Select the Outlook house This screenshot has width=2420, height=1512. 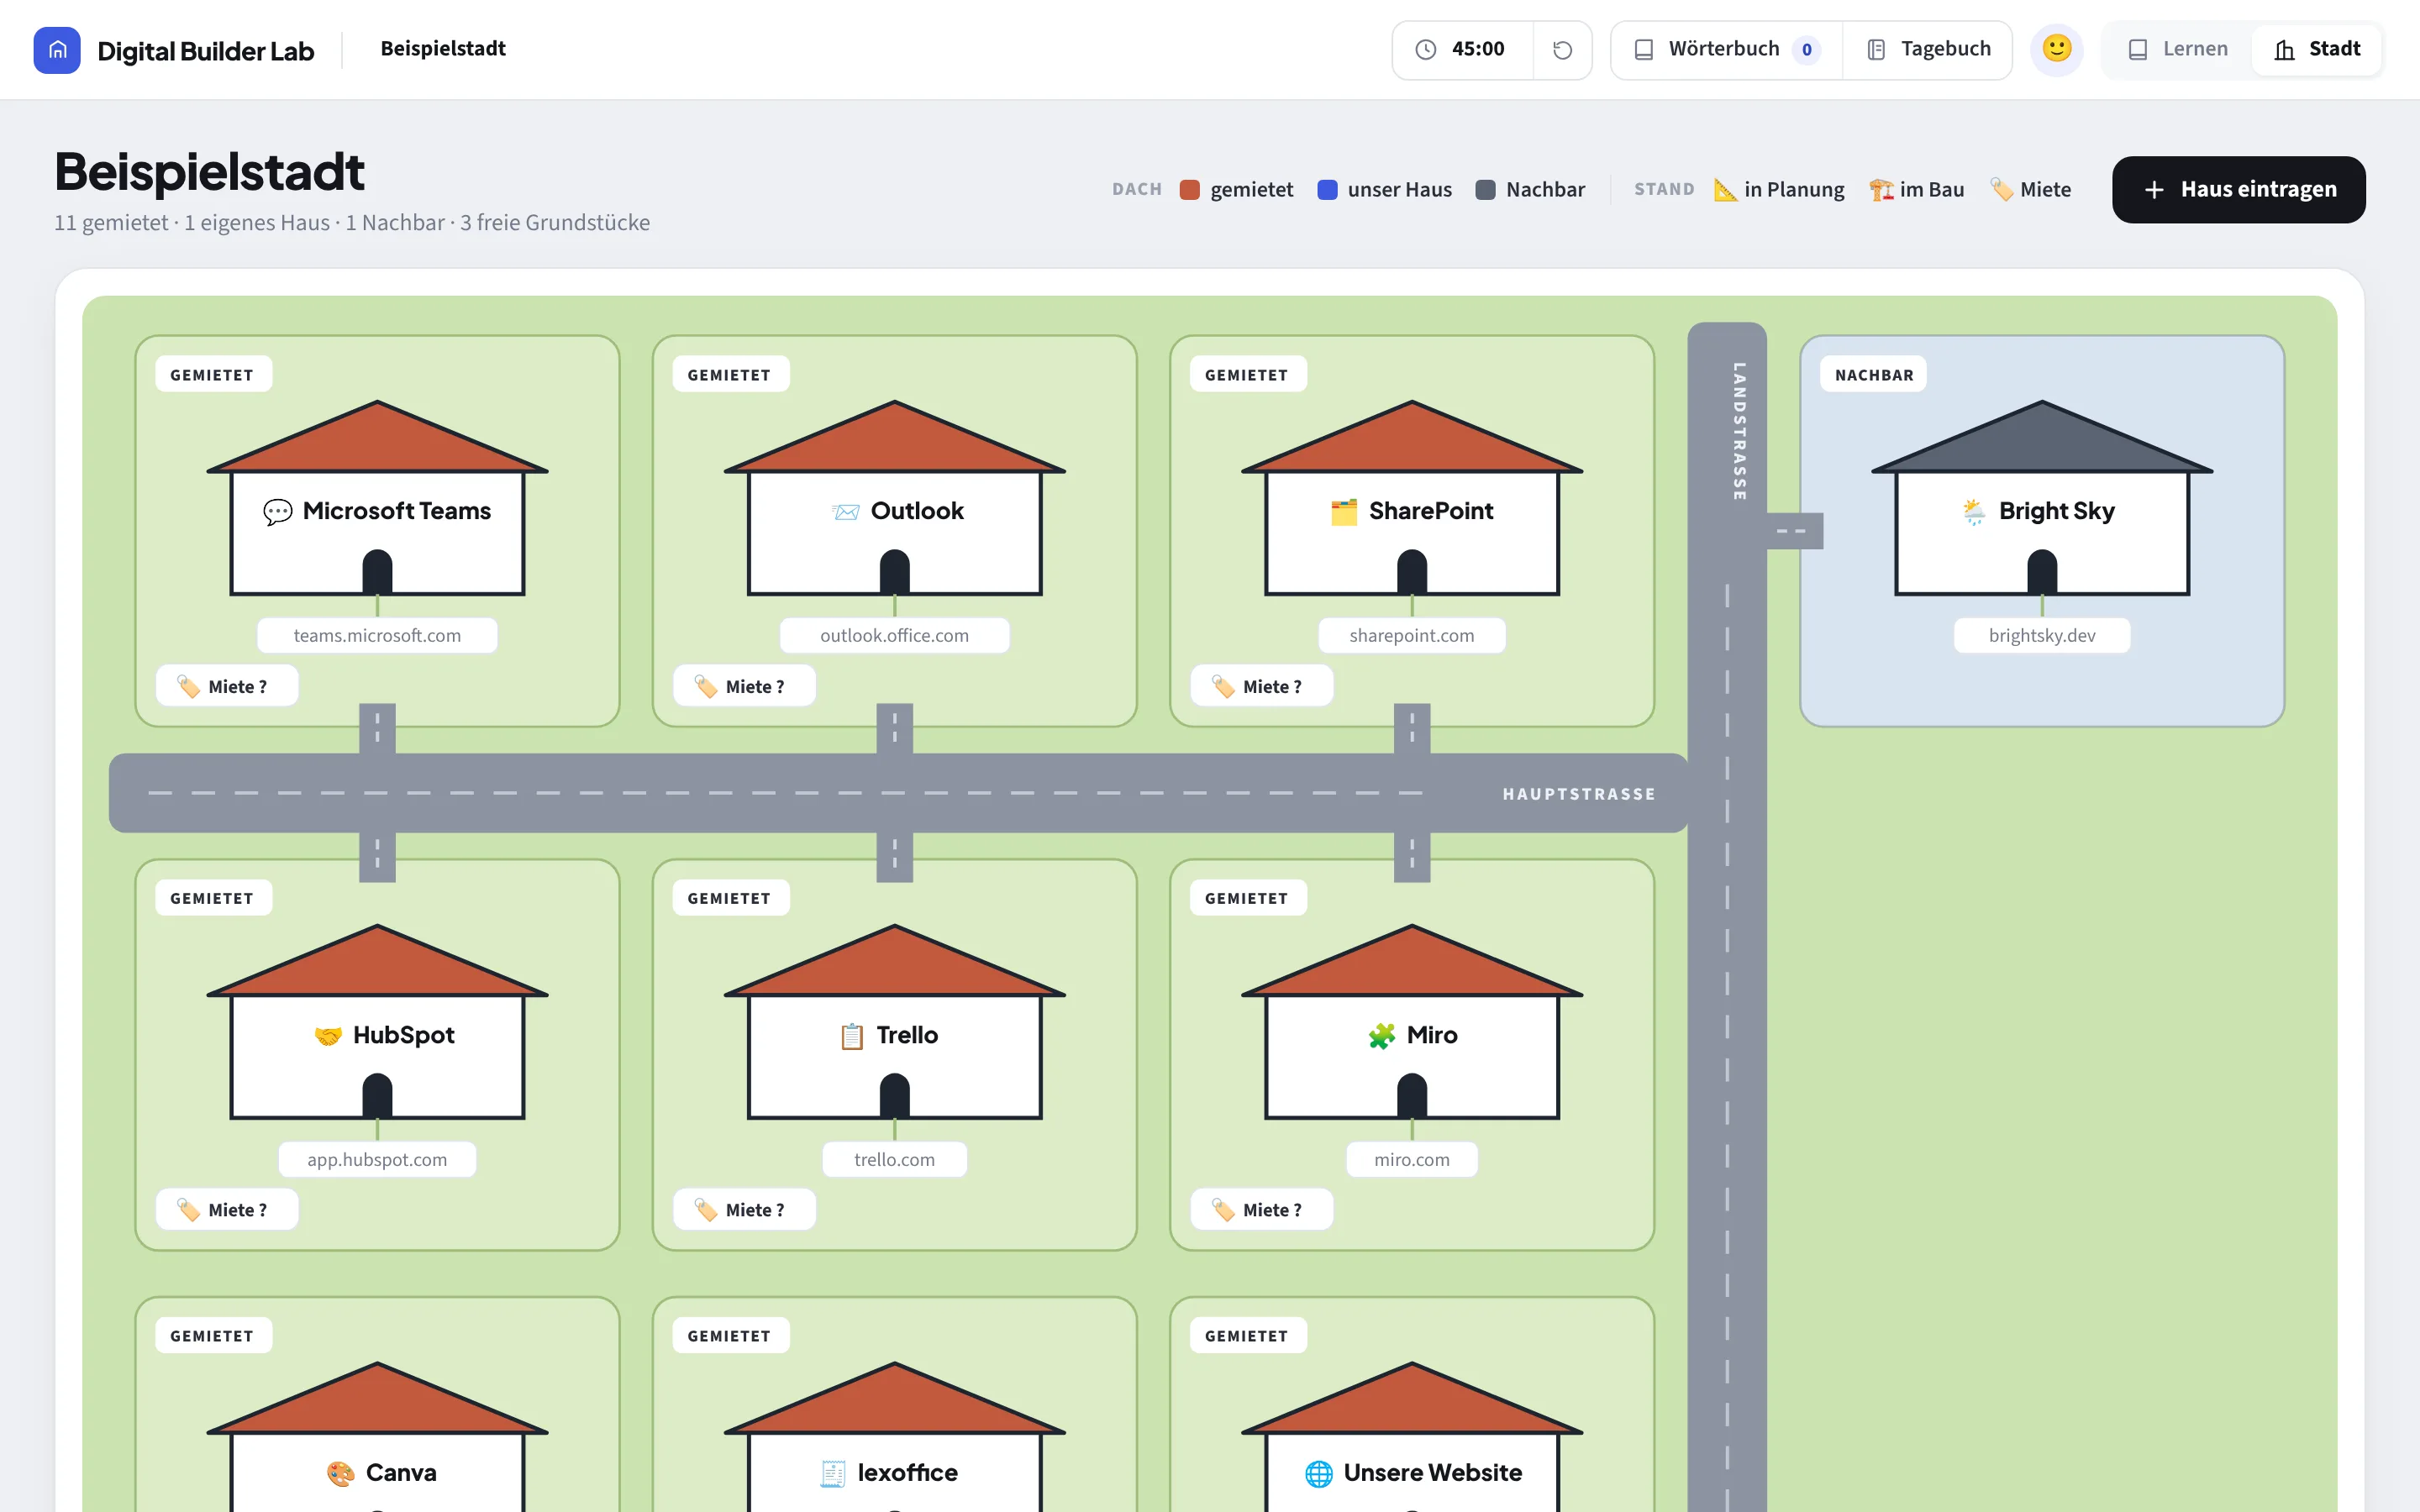[894, 498]
